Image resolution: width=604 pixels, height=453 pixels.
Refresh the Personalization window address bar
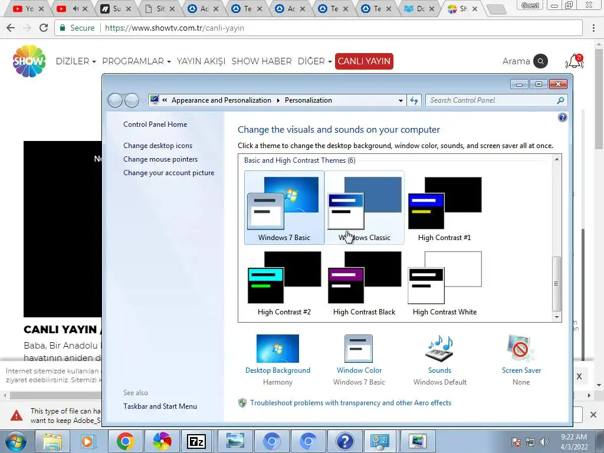point(414,100)
